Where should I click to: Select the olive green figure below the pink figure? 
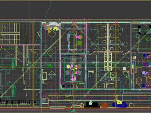80,43
